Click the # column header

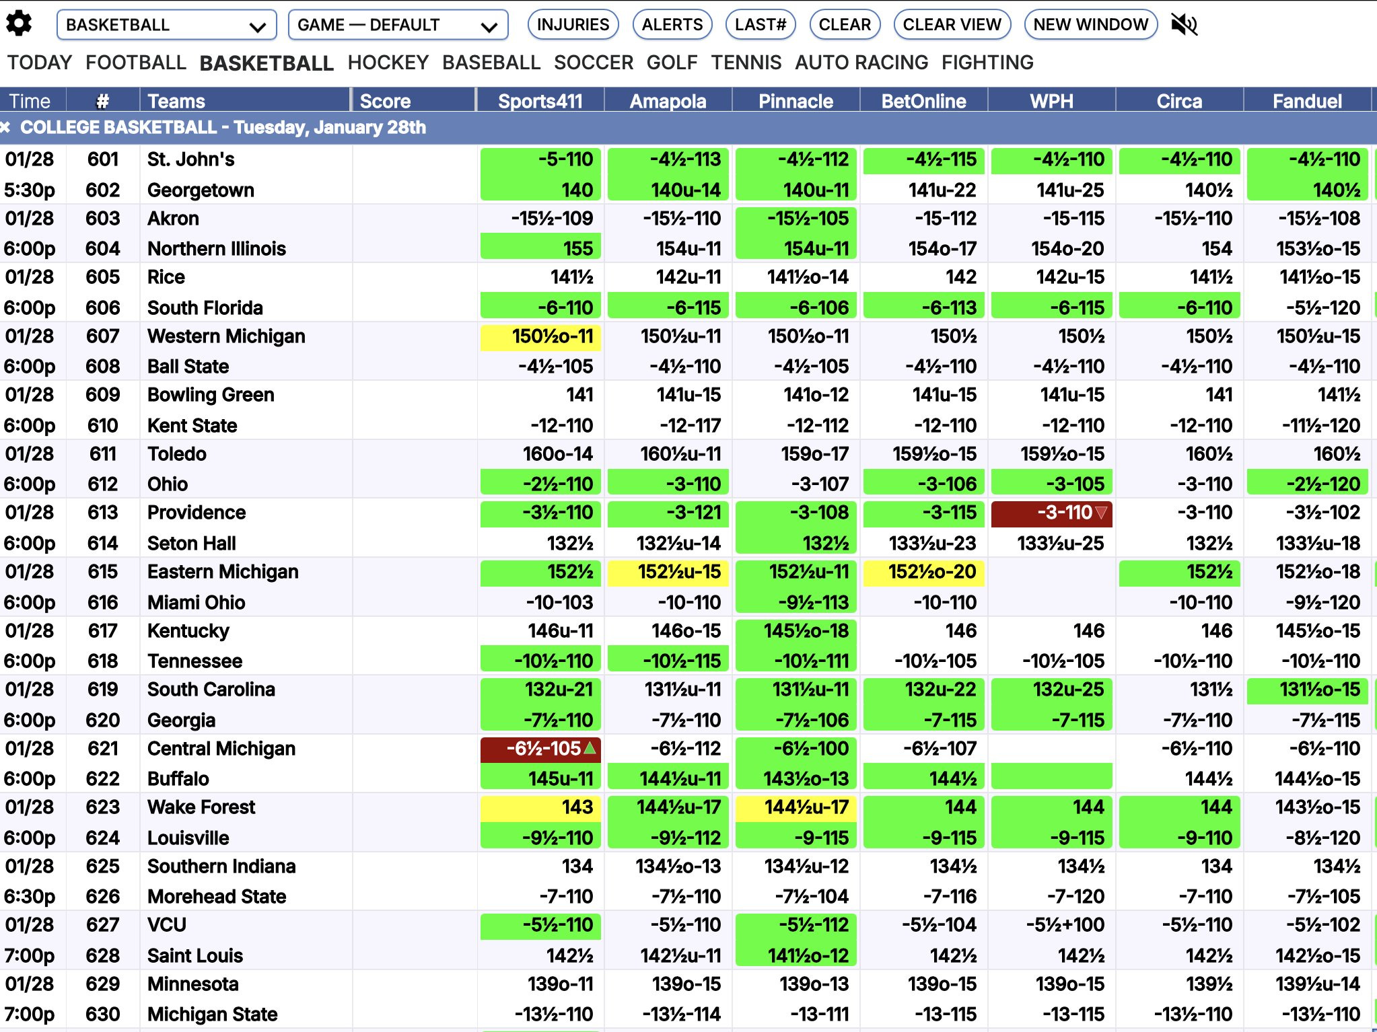tap(103, 101)
